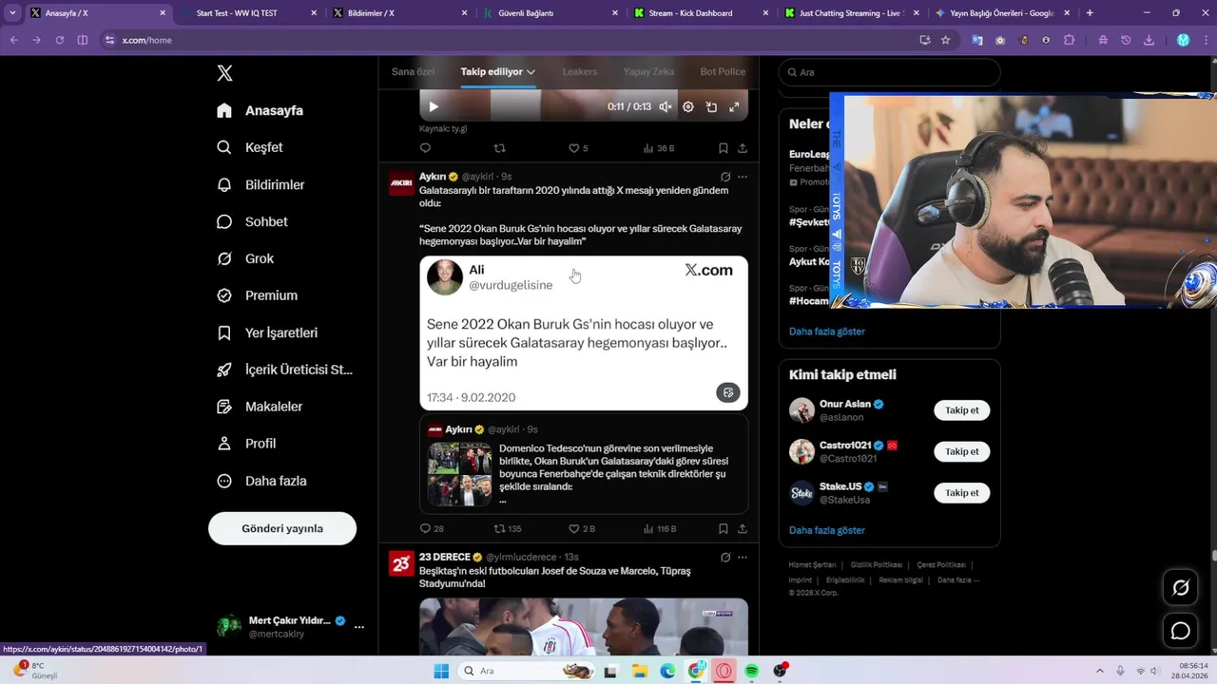Share the top video post
Image resolution: width=1217 pixels, height=684 pixels.
click(x=743, y=148)
